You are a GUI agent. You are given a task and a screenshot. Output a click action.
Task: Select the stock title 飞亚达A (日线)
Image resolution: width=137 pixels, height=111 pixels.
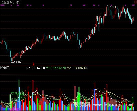[x=10, y=2]
